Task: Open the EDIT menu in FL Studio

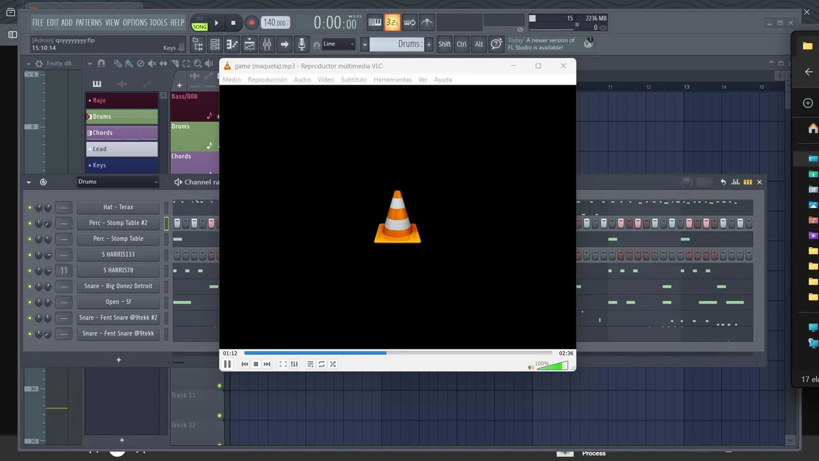Action: [52, 22]
